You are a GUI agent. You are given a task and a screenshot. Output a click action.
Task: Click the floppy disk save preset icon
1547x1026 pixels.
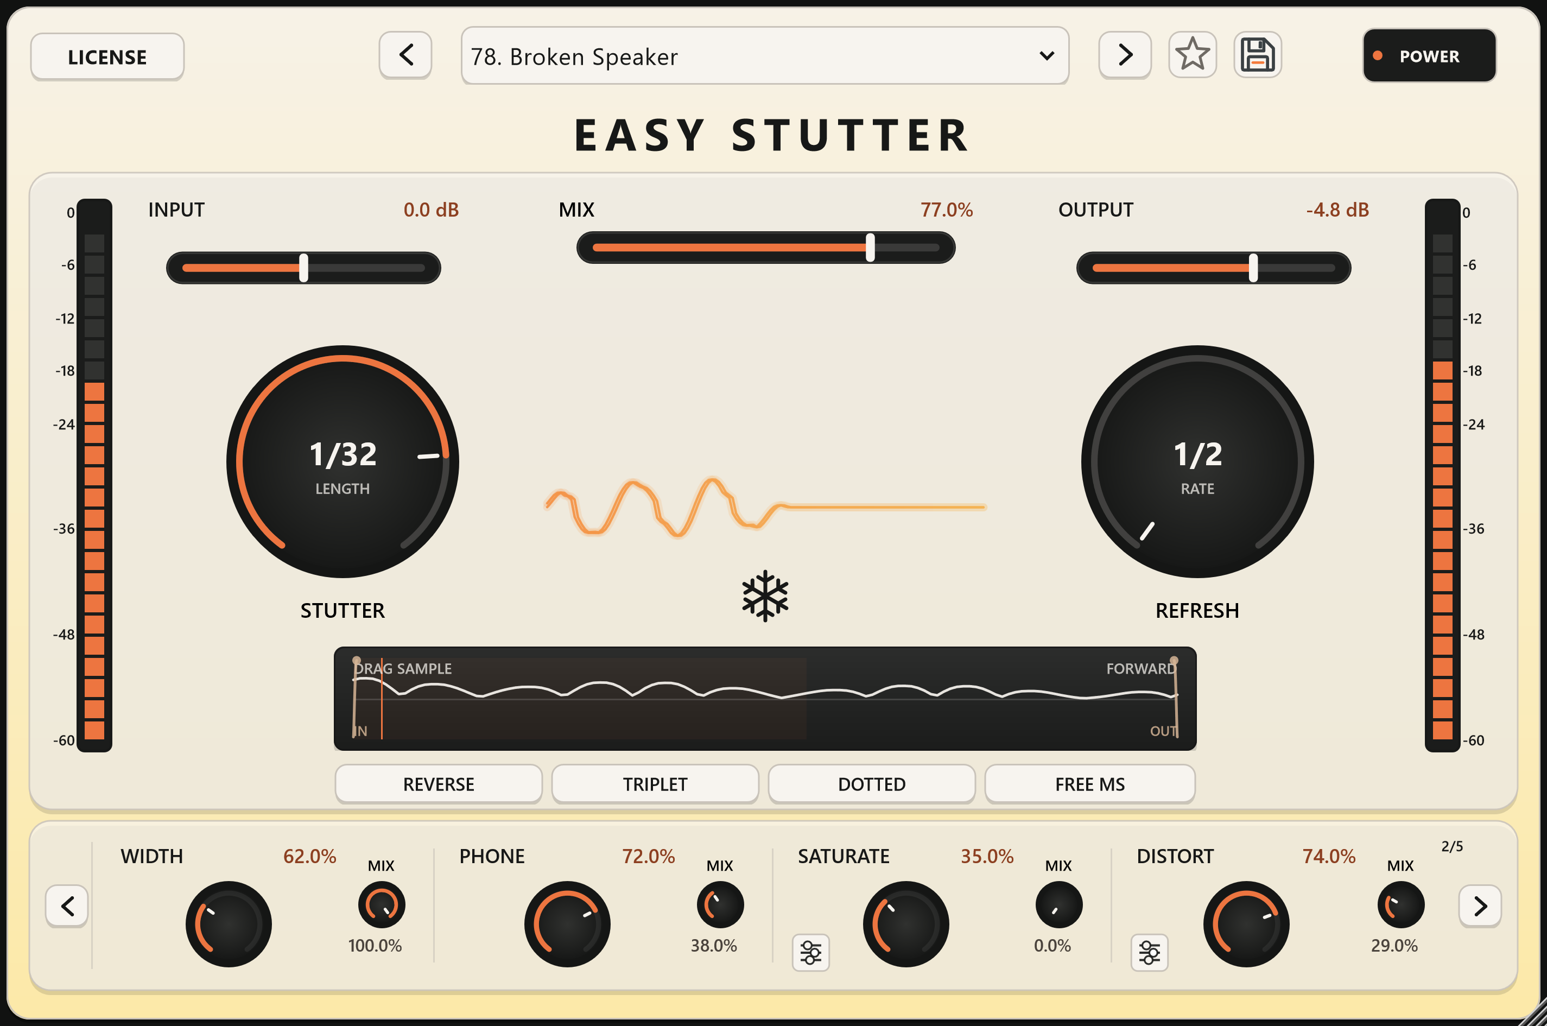tap(1257, 55)
